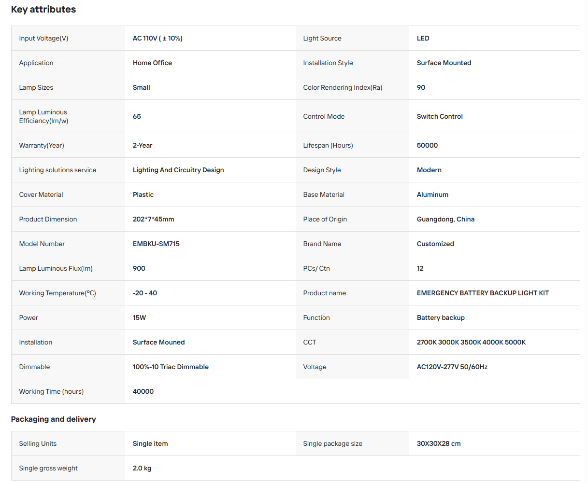Click the Working Temperature(℃) label
Image resolution: width=587 pixels, height=483 pixels.
click(57, 293)
